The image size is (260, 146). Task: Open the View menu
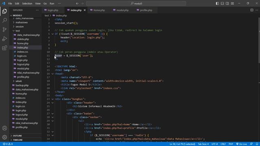[x=38, y=4]
